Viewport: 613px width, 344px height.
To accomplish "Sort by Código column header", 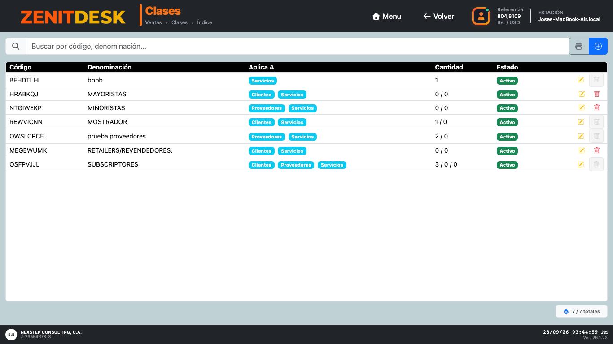I will pyautogui.click(x=21, y=67).
